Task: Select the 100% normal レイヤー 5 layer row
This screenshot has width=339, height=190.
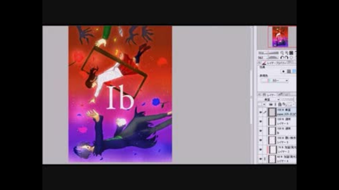Action: coord(277,121)
